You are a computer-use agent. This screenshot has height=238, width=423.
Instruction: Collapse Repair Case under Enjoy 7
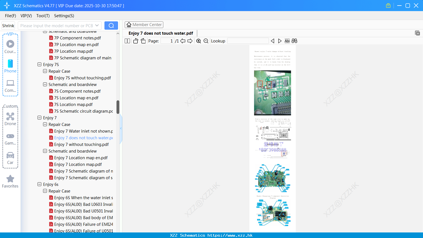click(45, 124)
